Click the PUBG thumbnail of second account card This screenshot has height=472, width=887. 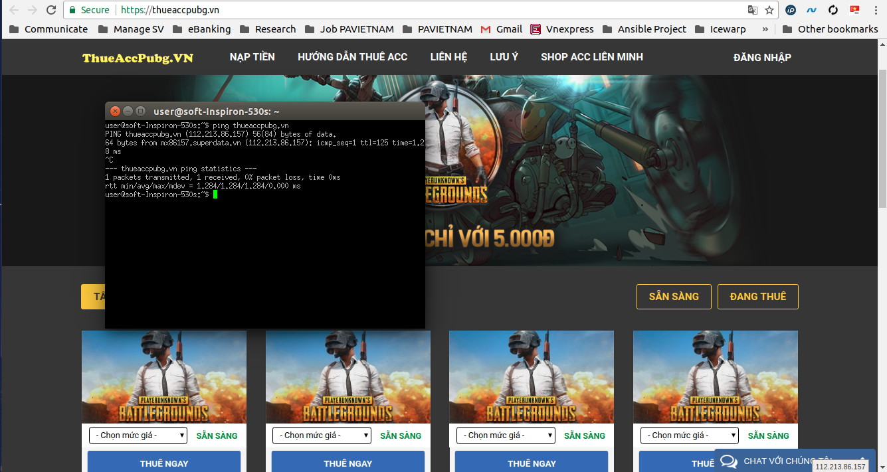[x=348, y=377]
